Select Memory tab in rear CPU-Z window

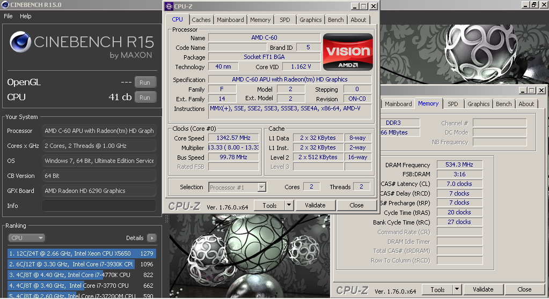(x=428, y=103)
